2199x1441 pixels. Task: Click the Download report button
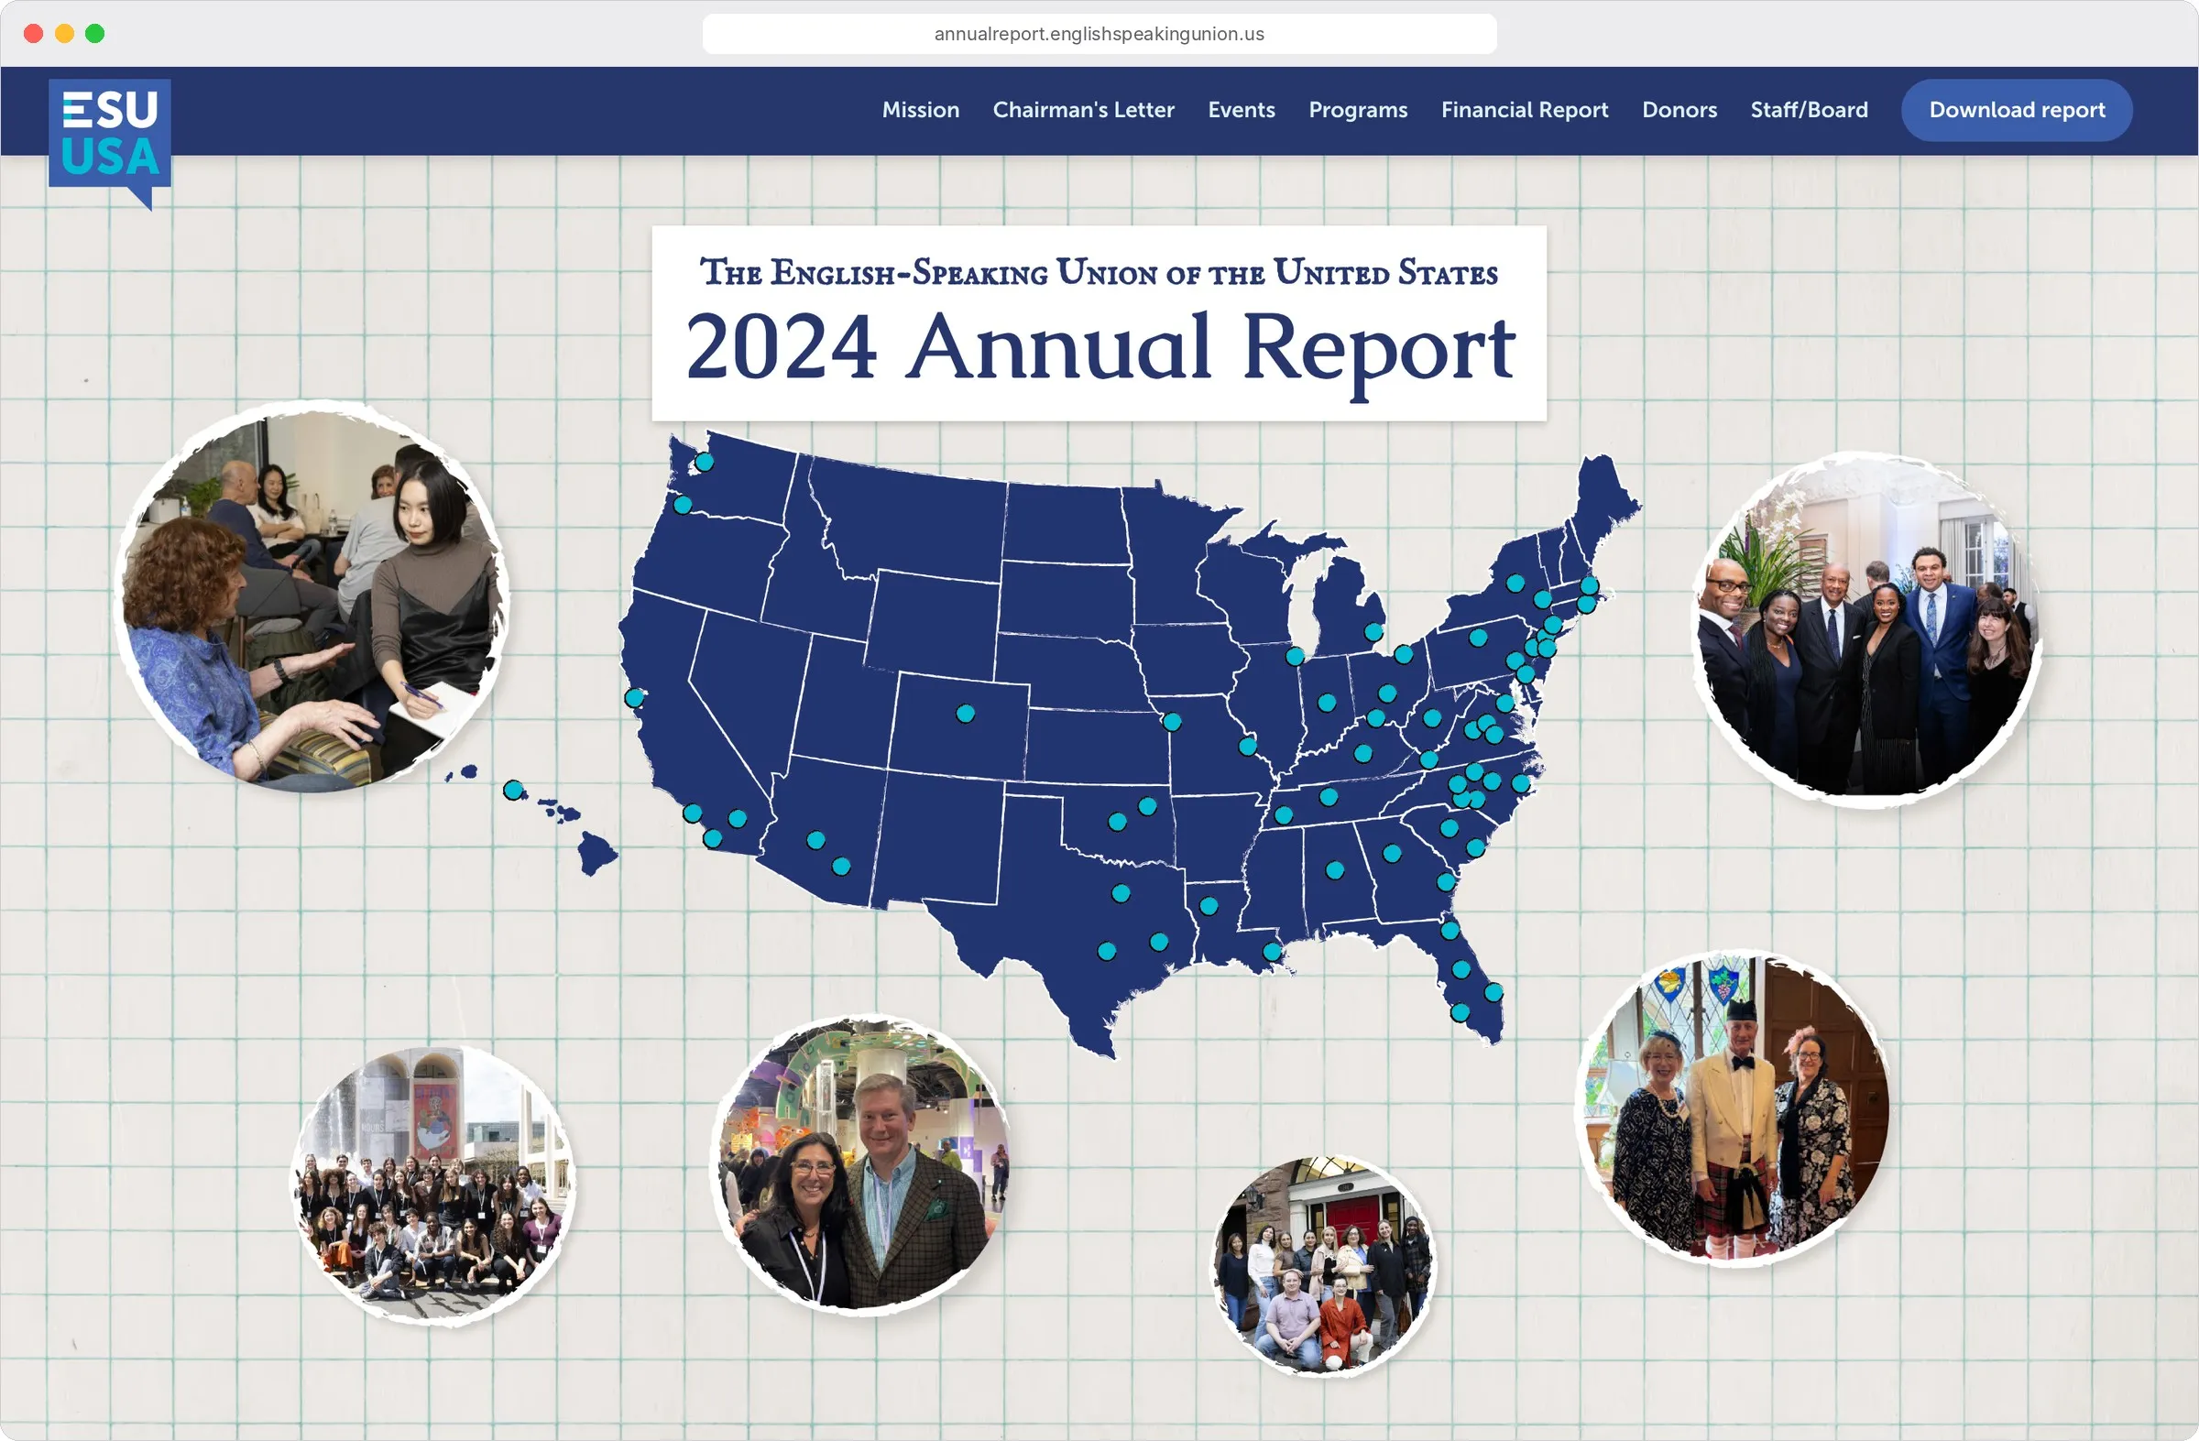pyautogui.click(x=2016, y=110)
